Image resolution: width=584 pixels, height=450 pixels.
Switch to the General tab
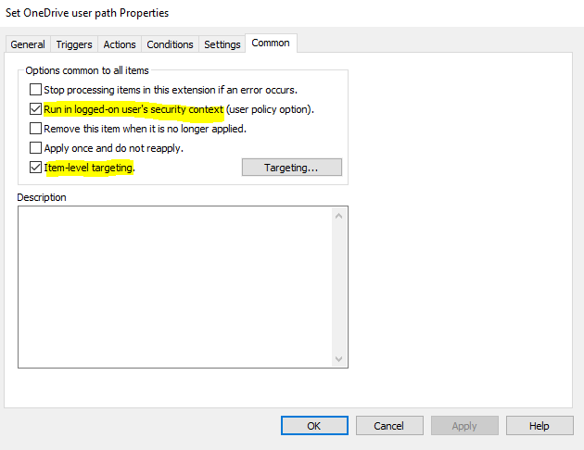coord(28,44)
